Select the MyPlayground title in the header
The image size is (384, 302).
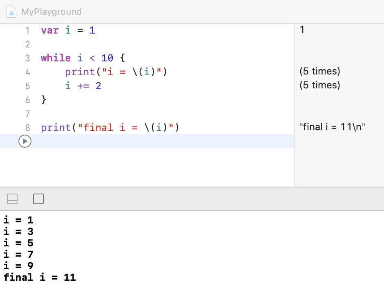click(51, 11)
